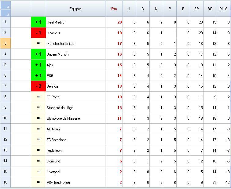Click Réal Madrid's green +1 rank indicator
Screen dimensions: 231x189
click(38, 22)
